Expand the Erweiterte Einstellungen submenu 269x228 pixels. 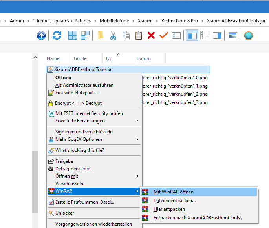click(94, 121)
